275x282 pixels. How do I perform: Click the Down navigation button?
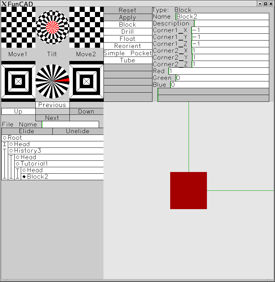(x=86, y=111)
